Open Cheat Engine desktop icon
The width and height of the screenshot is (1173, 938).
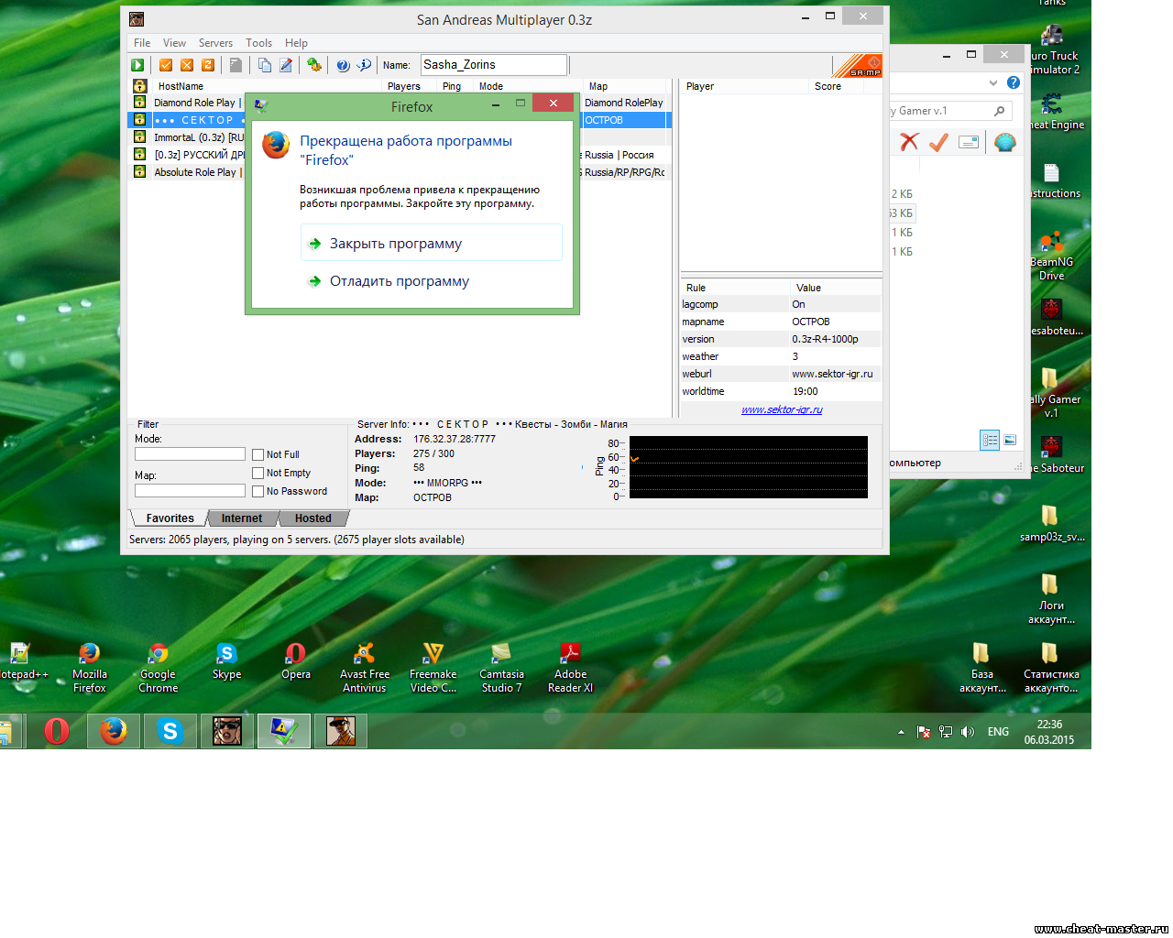(1054, 112)
